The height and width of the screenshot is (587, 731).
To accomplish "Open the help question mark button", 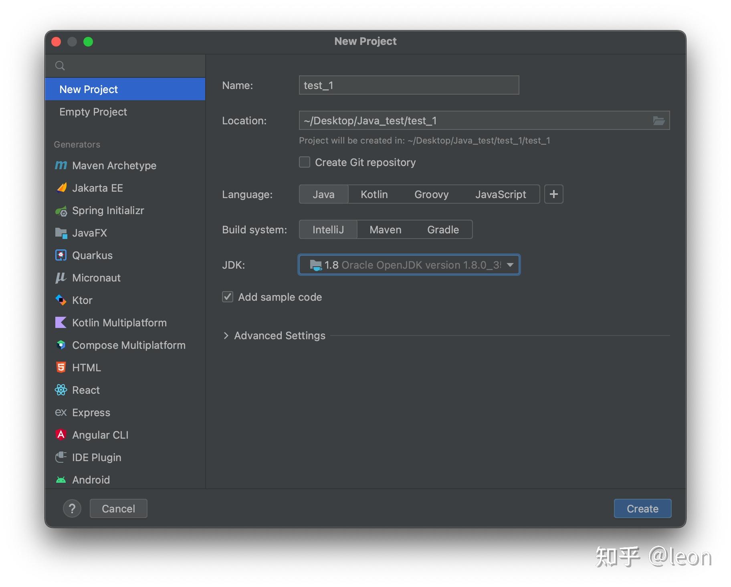I will click(x=72, y=508).
